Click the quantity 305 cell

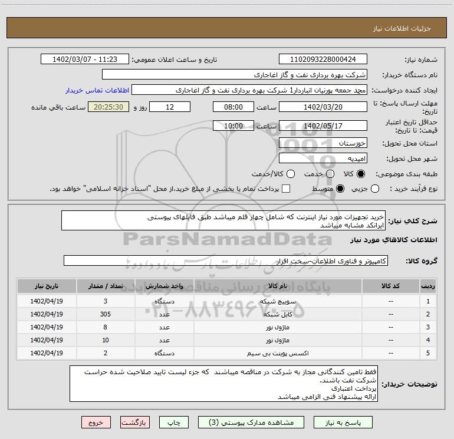tap(106, 314)
